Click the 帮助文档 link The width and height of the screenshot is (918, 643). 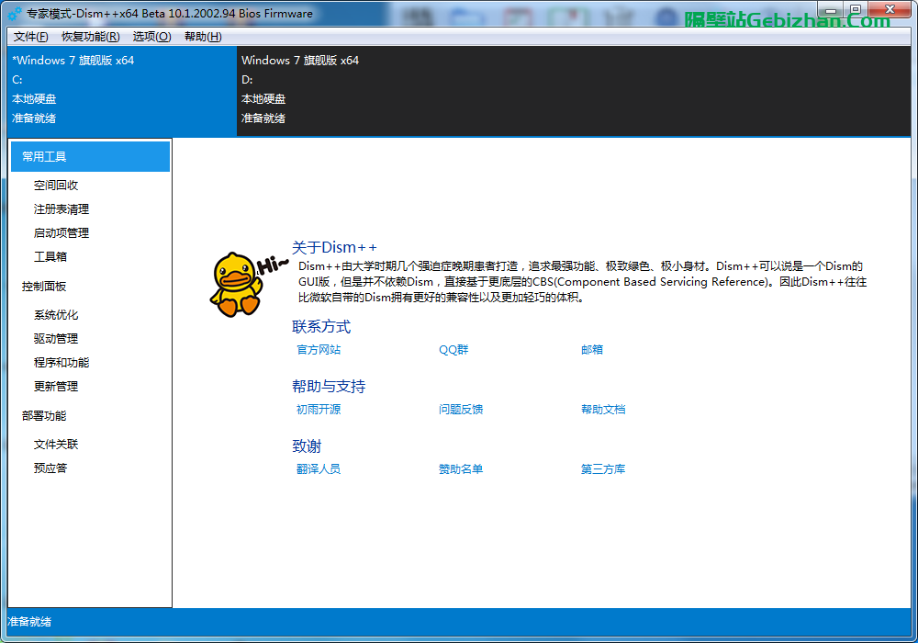(x=603, y=410)
